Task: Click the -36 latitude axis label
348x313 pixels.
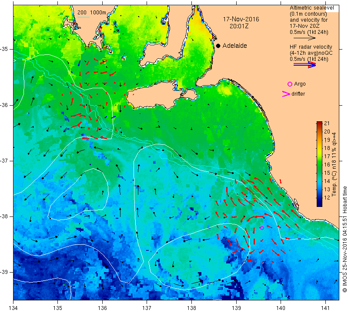Action: (4, 105)
